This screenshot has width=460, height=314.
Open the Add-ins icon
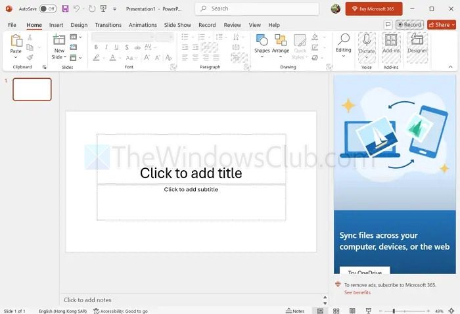point(391,40)
